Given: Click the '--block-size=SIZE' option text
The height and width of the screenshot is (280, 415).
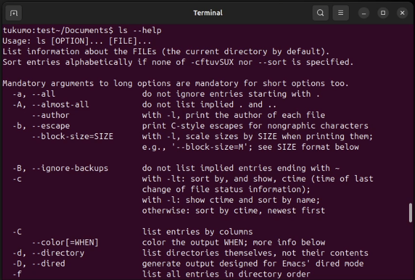Looking at the screenshot, I should click(72, 136).
